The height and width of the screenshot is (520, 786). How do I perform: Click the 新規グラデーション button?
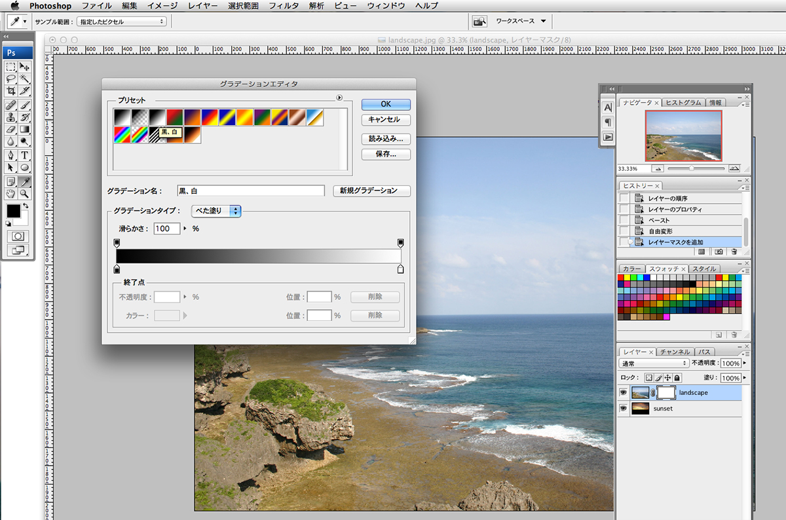click(371, 191)
